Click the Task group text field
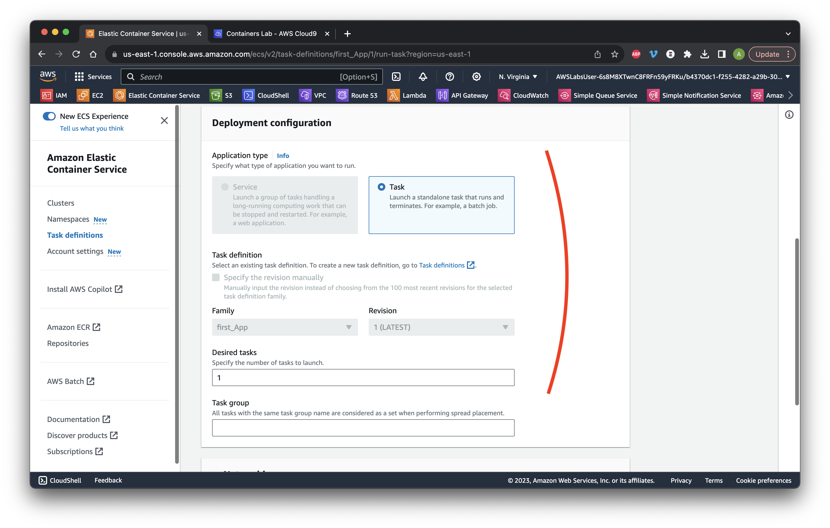The image size is (830, 528). [363, 428]
